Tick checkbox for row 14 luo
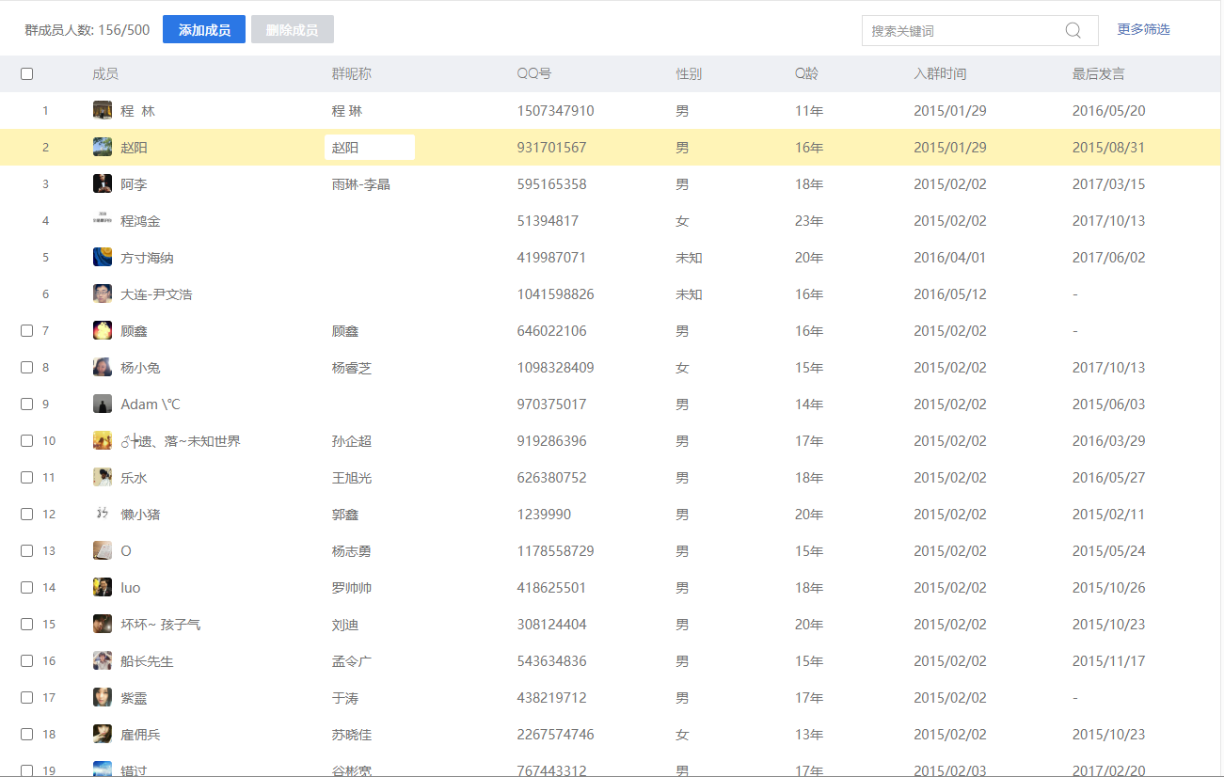1224x777 pixels. [x=26, y=587]
